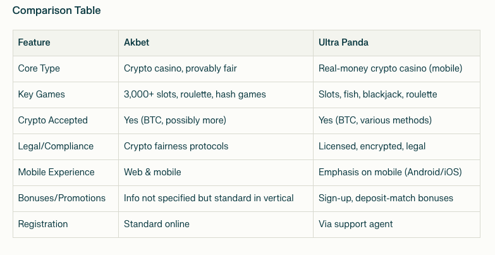This screenshot has width=495, height=255.
Task: Click the "Crypto casino, provably fair" cell
Action: (180, 68)
